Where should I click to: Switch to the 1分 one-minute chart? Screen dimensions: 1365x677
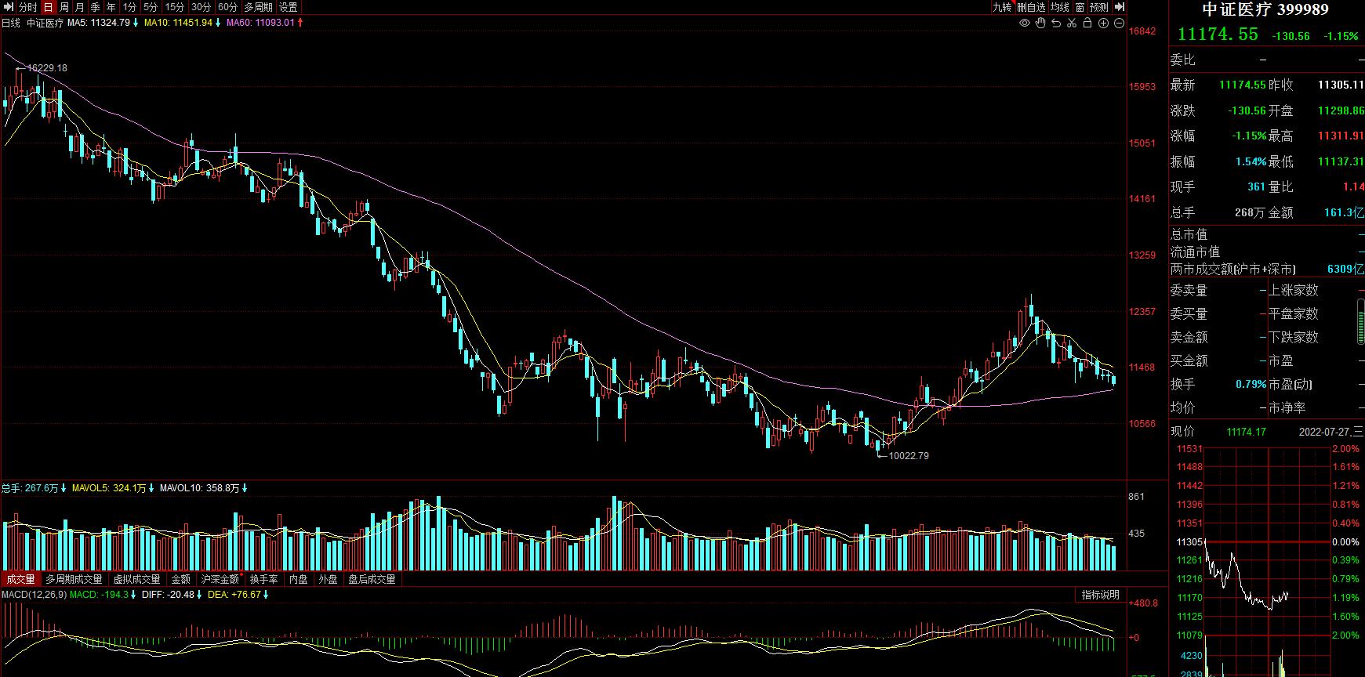pos(129,7)
